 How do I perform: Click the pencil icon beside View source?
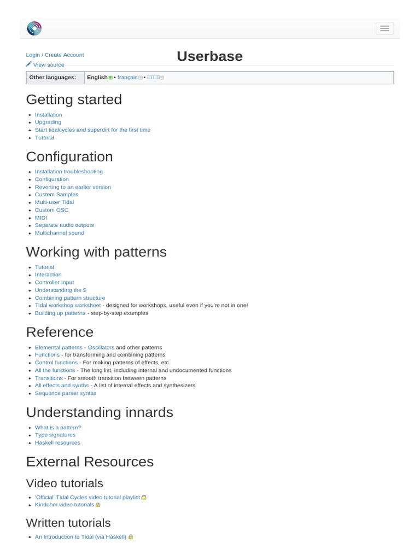pos(29,65)
